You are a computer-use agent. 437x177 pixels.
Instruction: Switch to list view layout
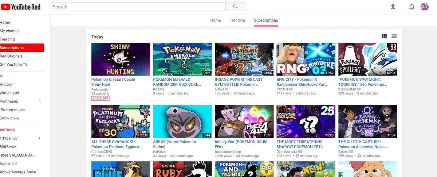point(394,36)
